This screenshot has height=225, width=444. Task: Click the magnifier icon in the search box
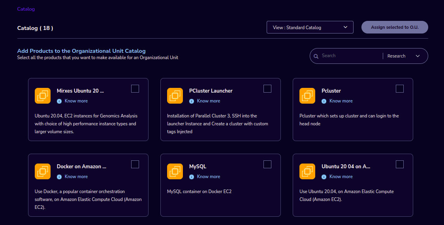tap(316, 56)
